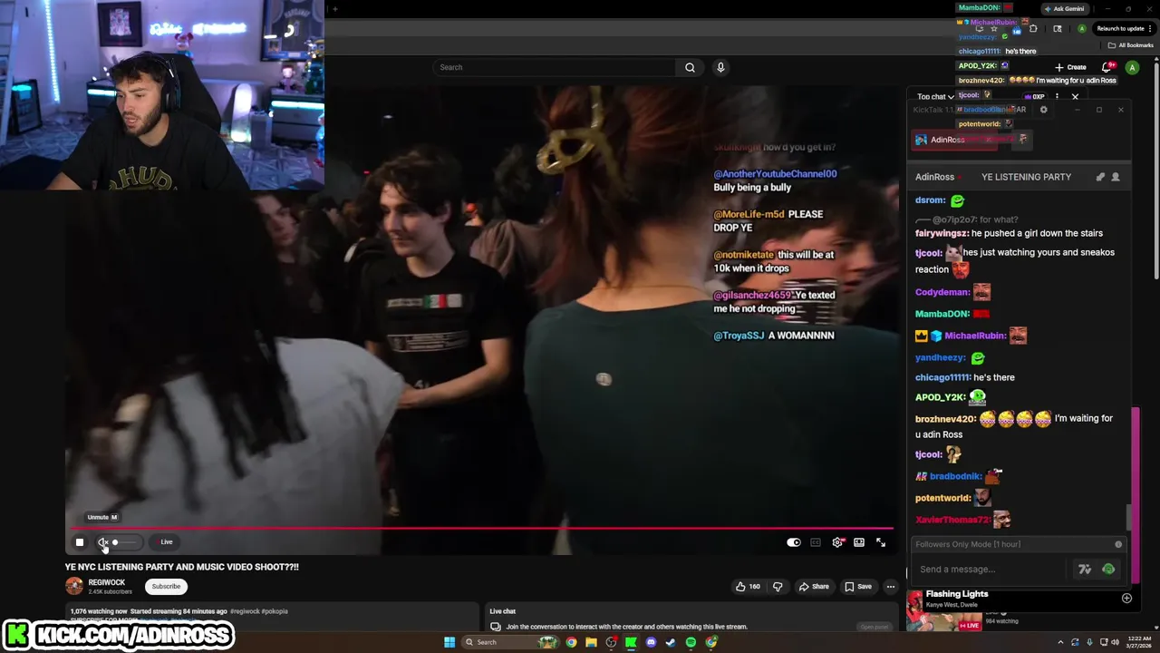Click Ask Gemini in Chrome title bar
This screenshot has width=1160, height=653.
coord(1064,9)
